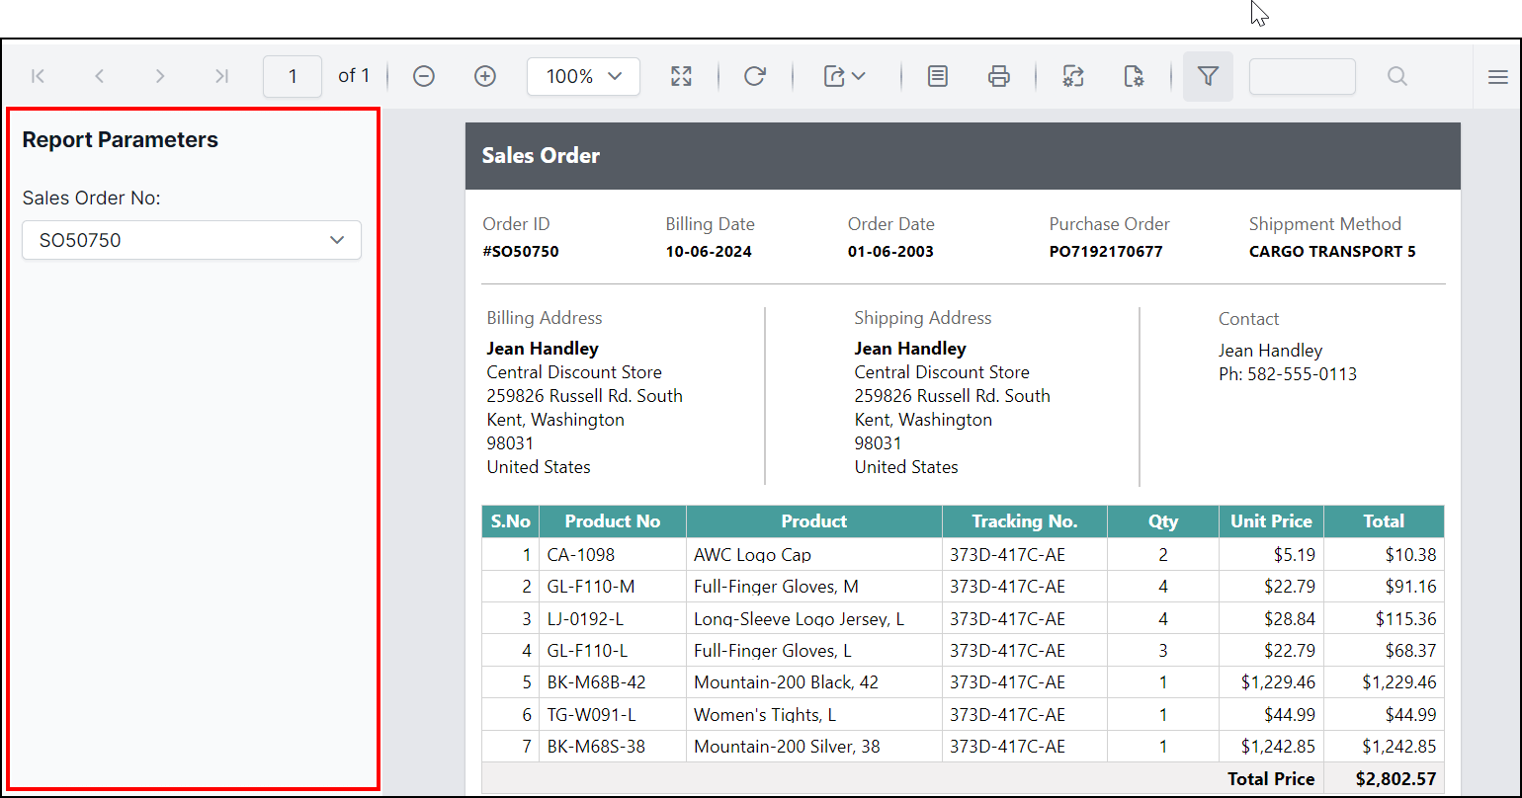Switch the report to full-screen view
The image size is (1522, 798).
pyautogui.click(x=681, y=76)
